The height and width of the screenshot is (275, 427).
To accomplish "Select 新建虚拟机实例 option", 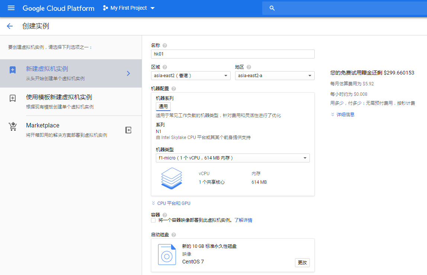I will 71,73.
